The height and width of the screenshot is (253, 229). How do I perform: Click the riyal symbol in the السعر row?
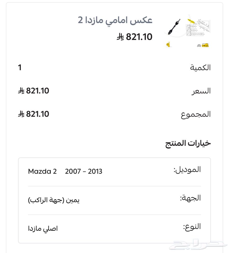[21, 91]
